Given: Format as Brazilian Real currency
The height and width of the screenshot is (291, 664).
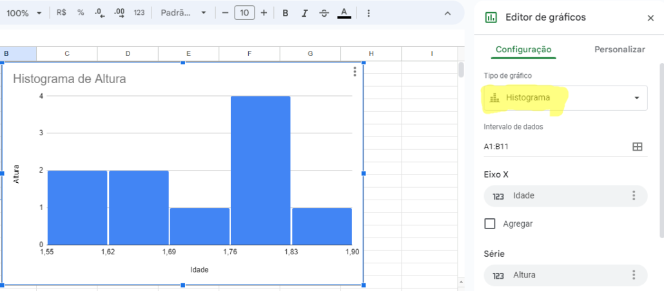Looking at the screenshot, I should [x=61, y=13].
